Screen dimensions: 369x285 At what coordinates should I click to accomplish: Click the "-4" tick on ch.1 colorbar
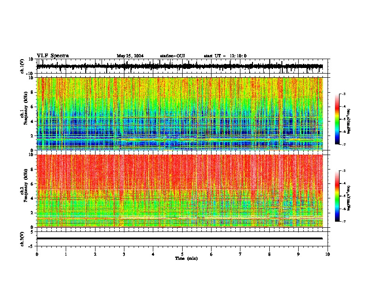pyautogui.click(x=343, y=107)
